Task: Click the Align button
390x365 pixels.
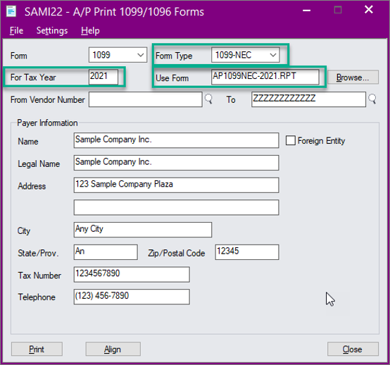Action: click(x=113, y=349)
